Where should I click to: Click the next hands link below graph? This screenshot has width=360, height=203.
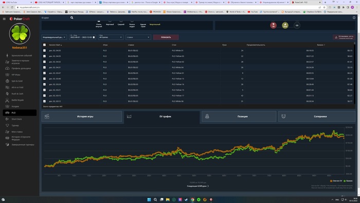(197, 186)
